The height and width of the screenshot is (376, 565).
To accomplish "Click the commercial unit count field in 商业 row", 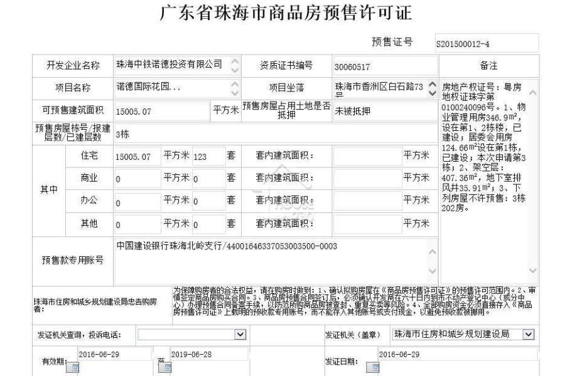I will tap(208, 179).
